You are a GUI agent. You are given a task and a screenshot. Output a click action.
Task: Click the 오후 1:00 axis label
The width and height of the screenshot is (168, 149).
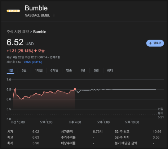(x=46, y=122)
